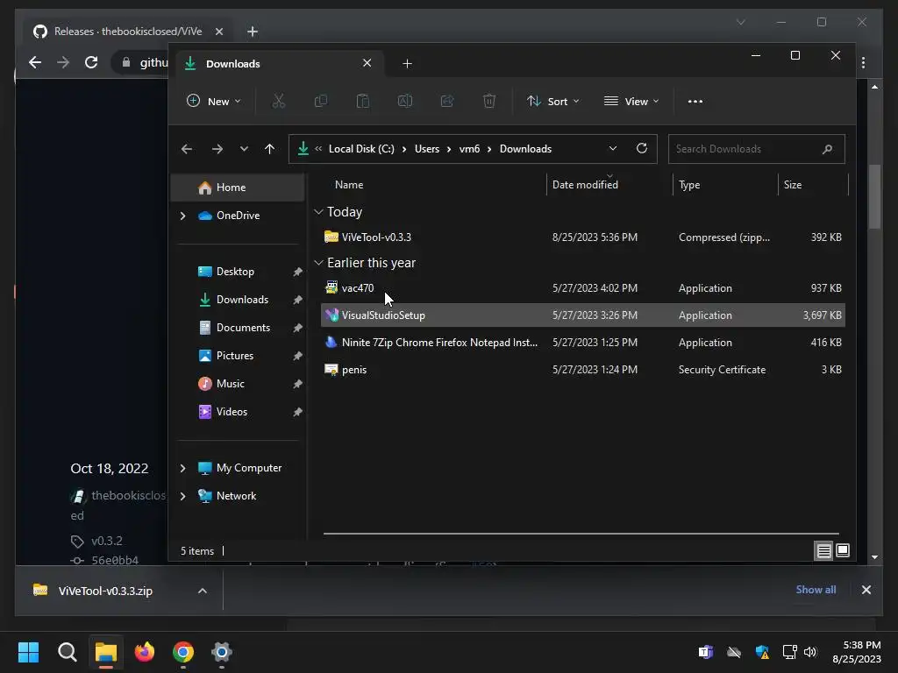
Task: Add a new File Explorer tab
Action: (x=407, y=63)
